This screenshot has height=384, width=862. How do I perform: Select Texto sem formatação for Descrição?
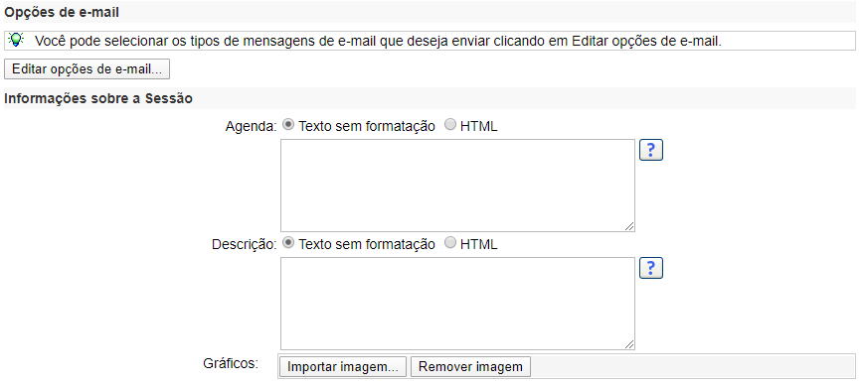(x=287, y=243)
